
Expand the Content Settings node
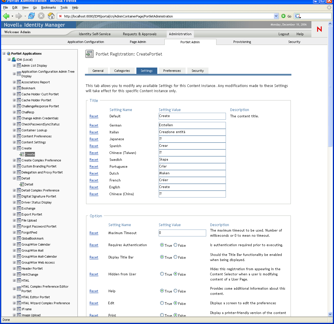pyautogui.click(x=14, y=142)
